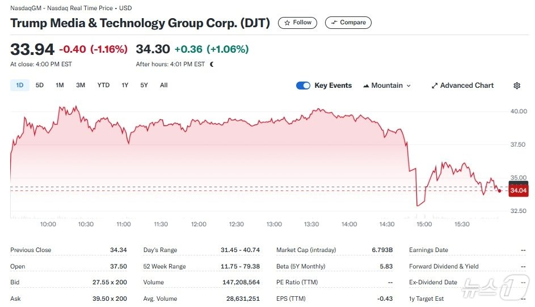Open the chart settings gear
This screenshot has height=307, width=535.
(x=517, y=86)
